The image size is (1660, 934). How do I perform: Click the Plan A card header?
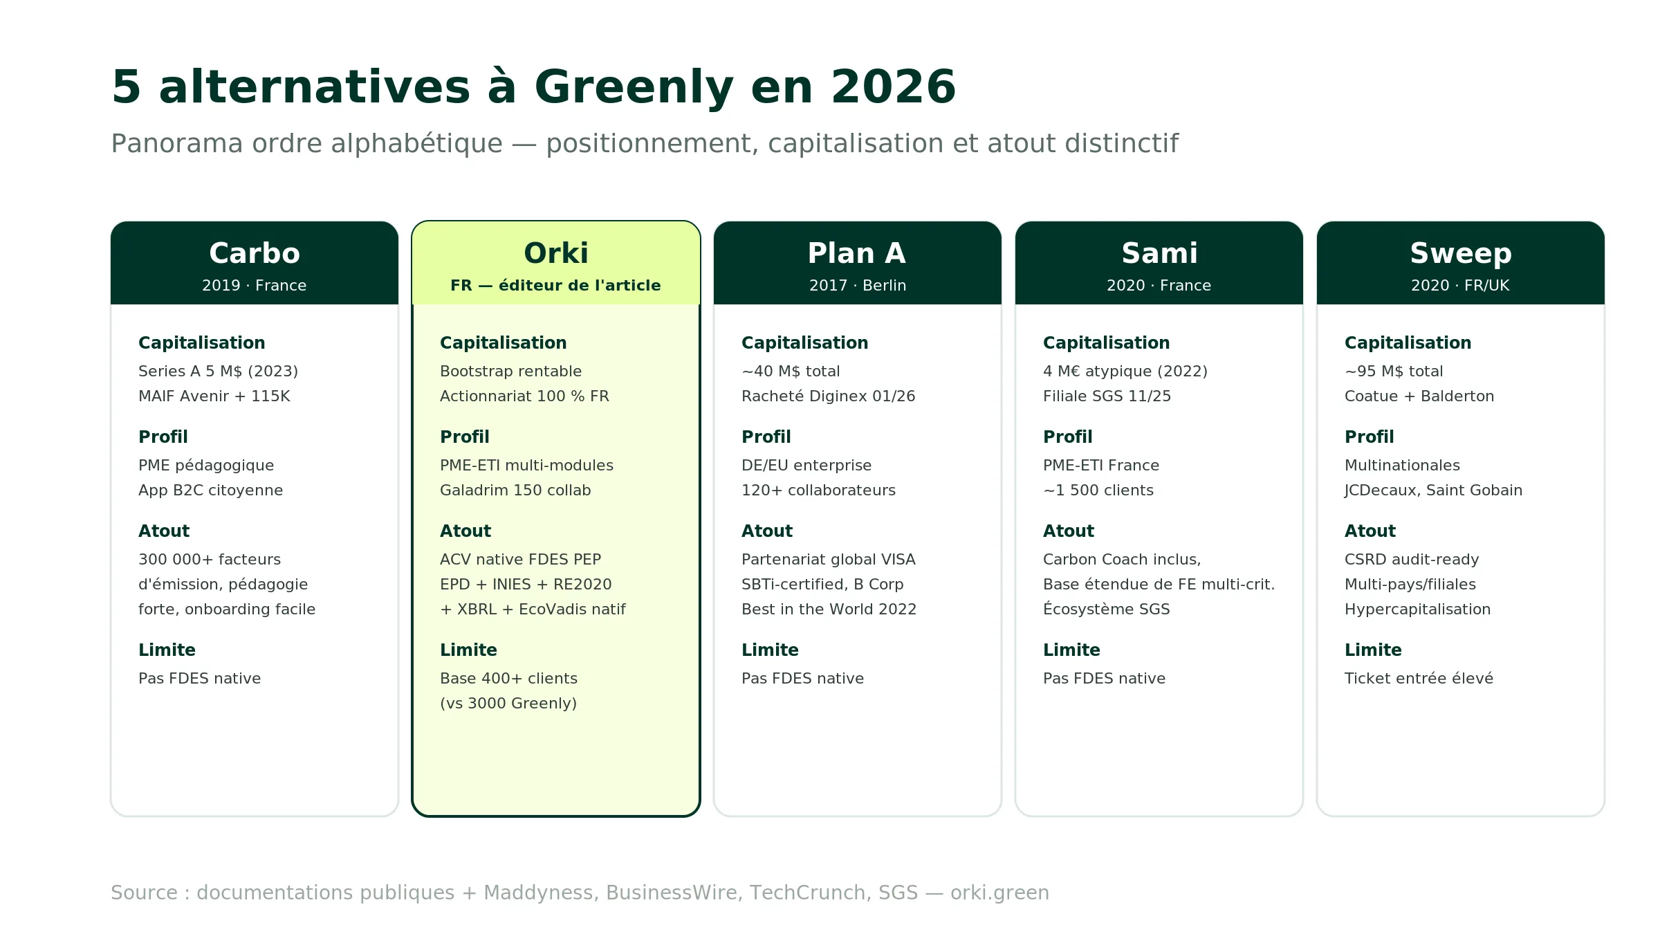858,263
